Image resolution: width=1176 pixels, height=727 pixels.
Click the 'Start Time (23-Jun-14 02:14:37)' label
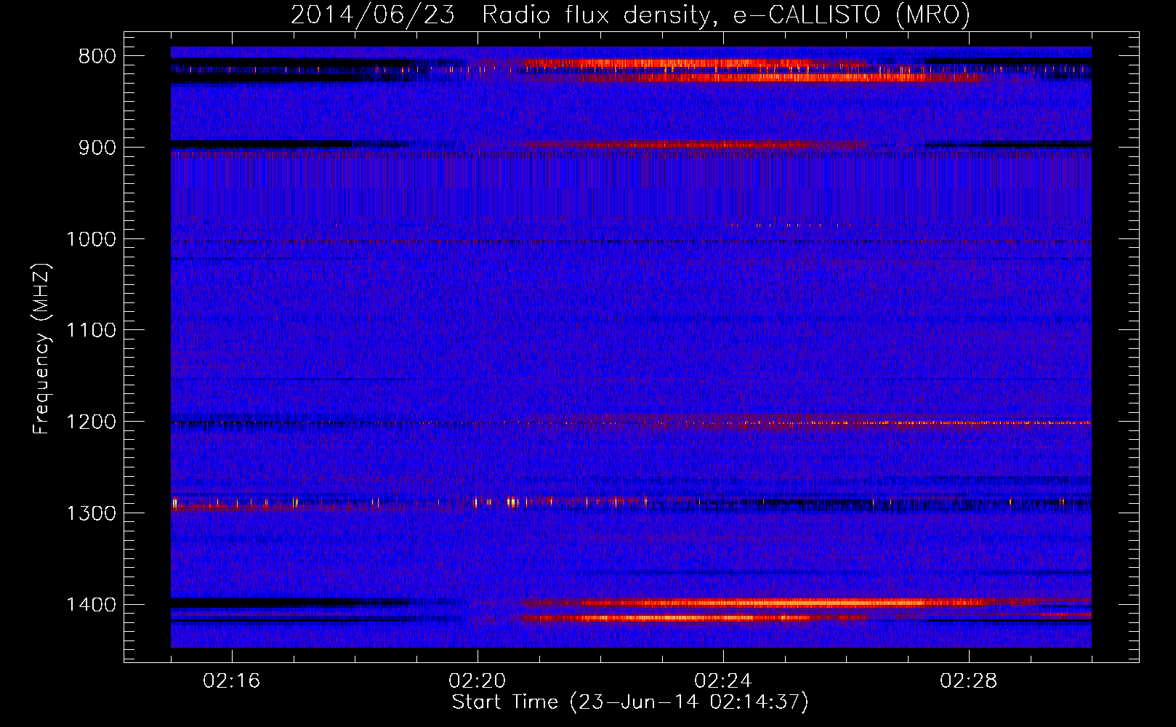630,702
